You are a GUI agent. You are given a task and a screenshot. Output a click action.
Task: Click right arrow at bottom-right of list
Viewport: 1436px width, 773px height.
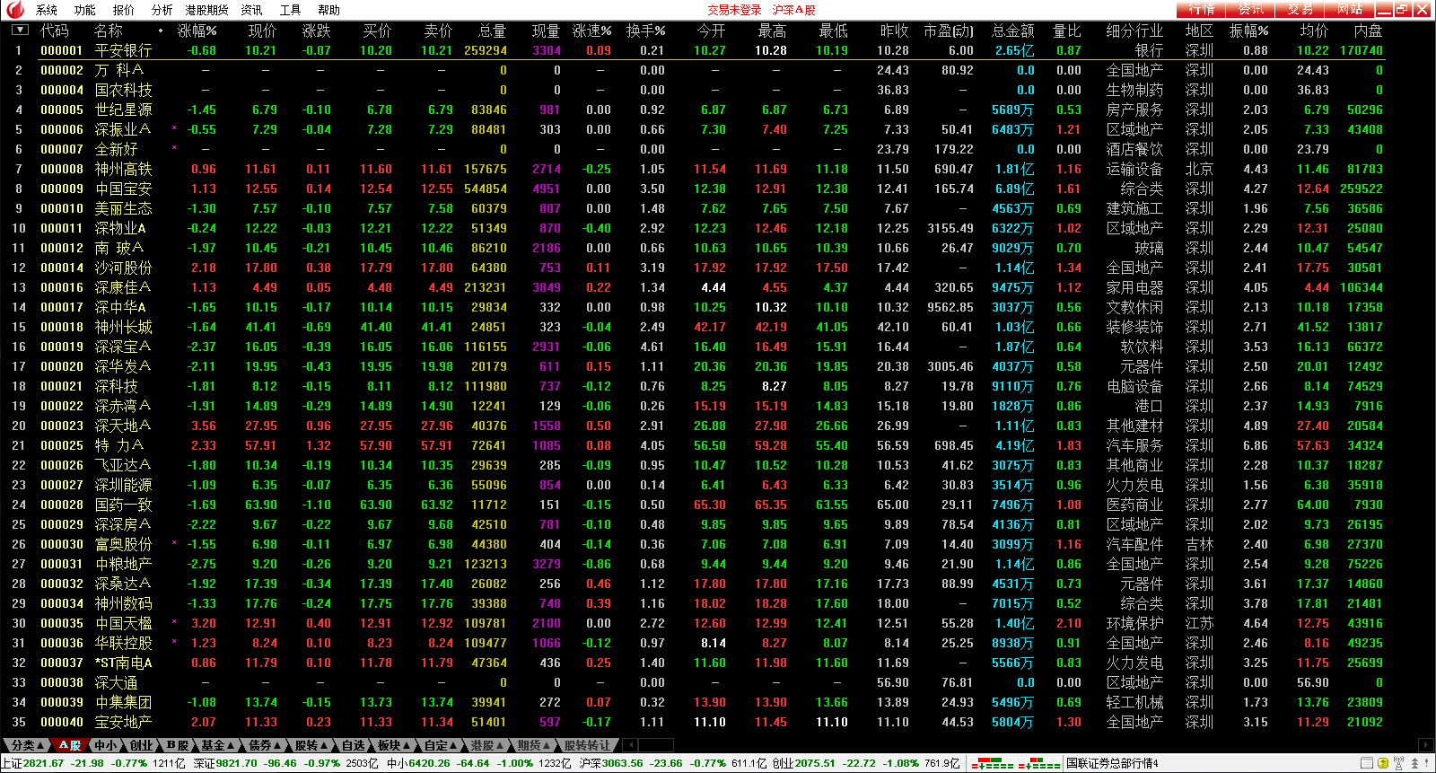pos(1426,745)
